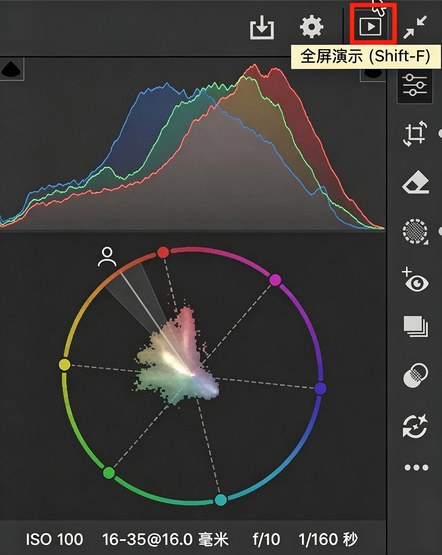The height and width of the screenshot is (555, 442).
Task: Select the blue hue point on wheel
Action: tap(320, 388)
